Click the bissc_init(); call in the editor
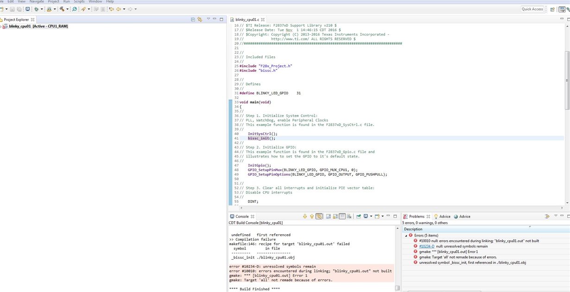Image resolution: width=570 pixels, height=292 pixels. [x=261, y=138]
